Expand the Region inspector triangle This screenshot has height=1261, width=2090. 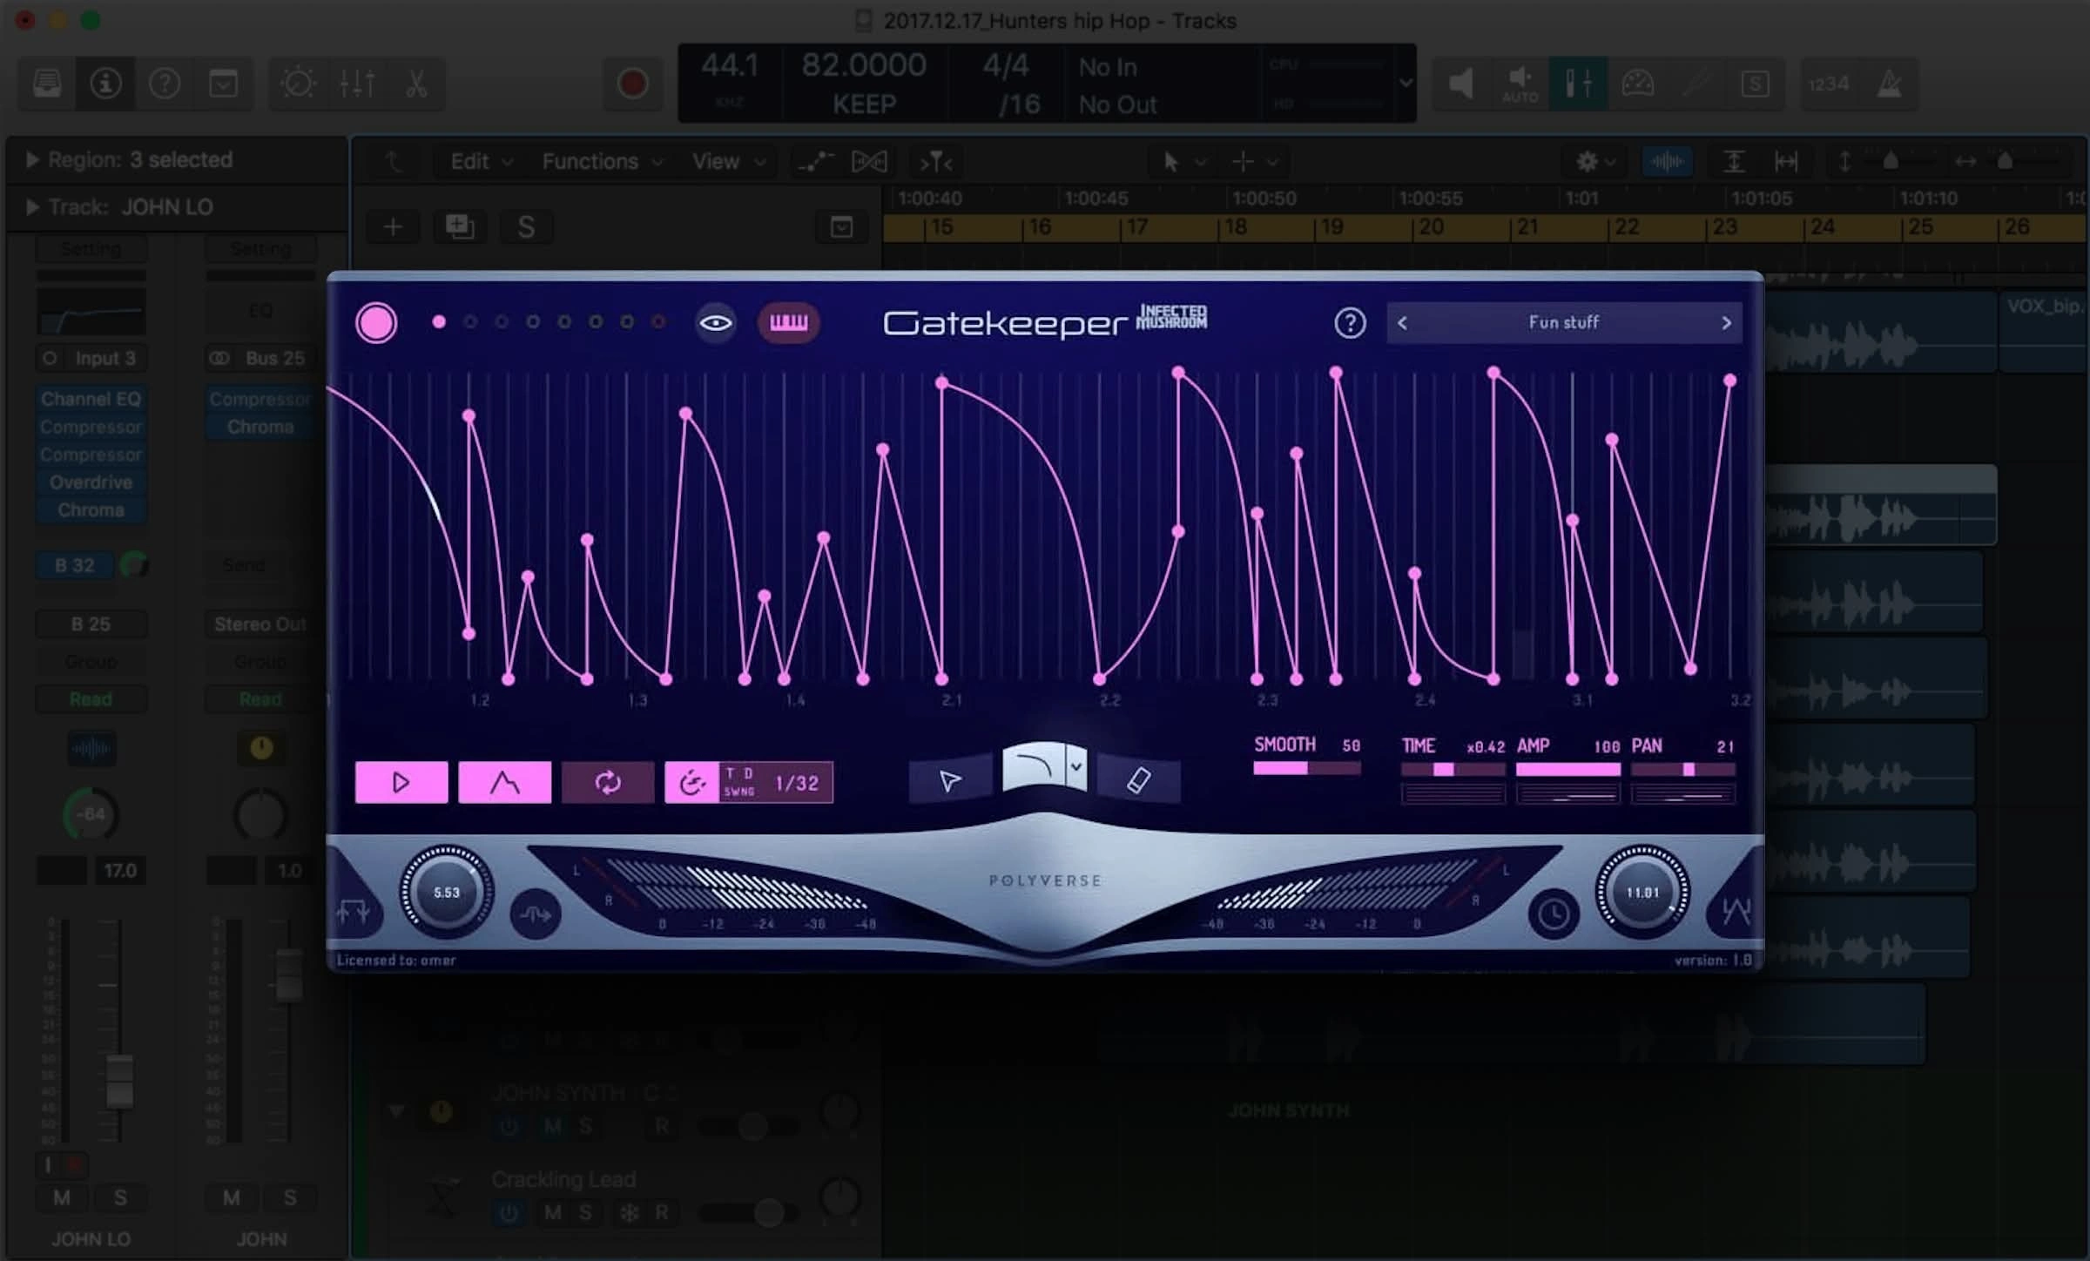(x=32, y=159)
